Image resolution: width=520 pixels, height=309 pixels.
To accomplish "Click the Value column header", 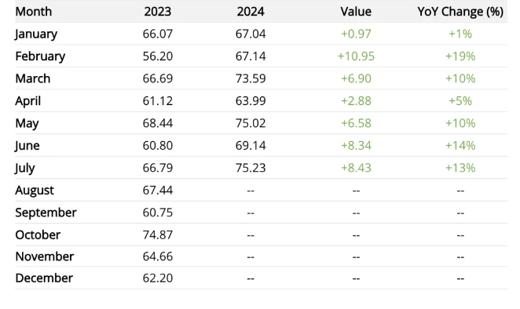I will [356, 12].
